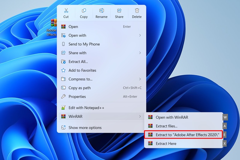
Task: Select Extract Here in submenu
Action: point(184,143)
